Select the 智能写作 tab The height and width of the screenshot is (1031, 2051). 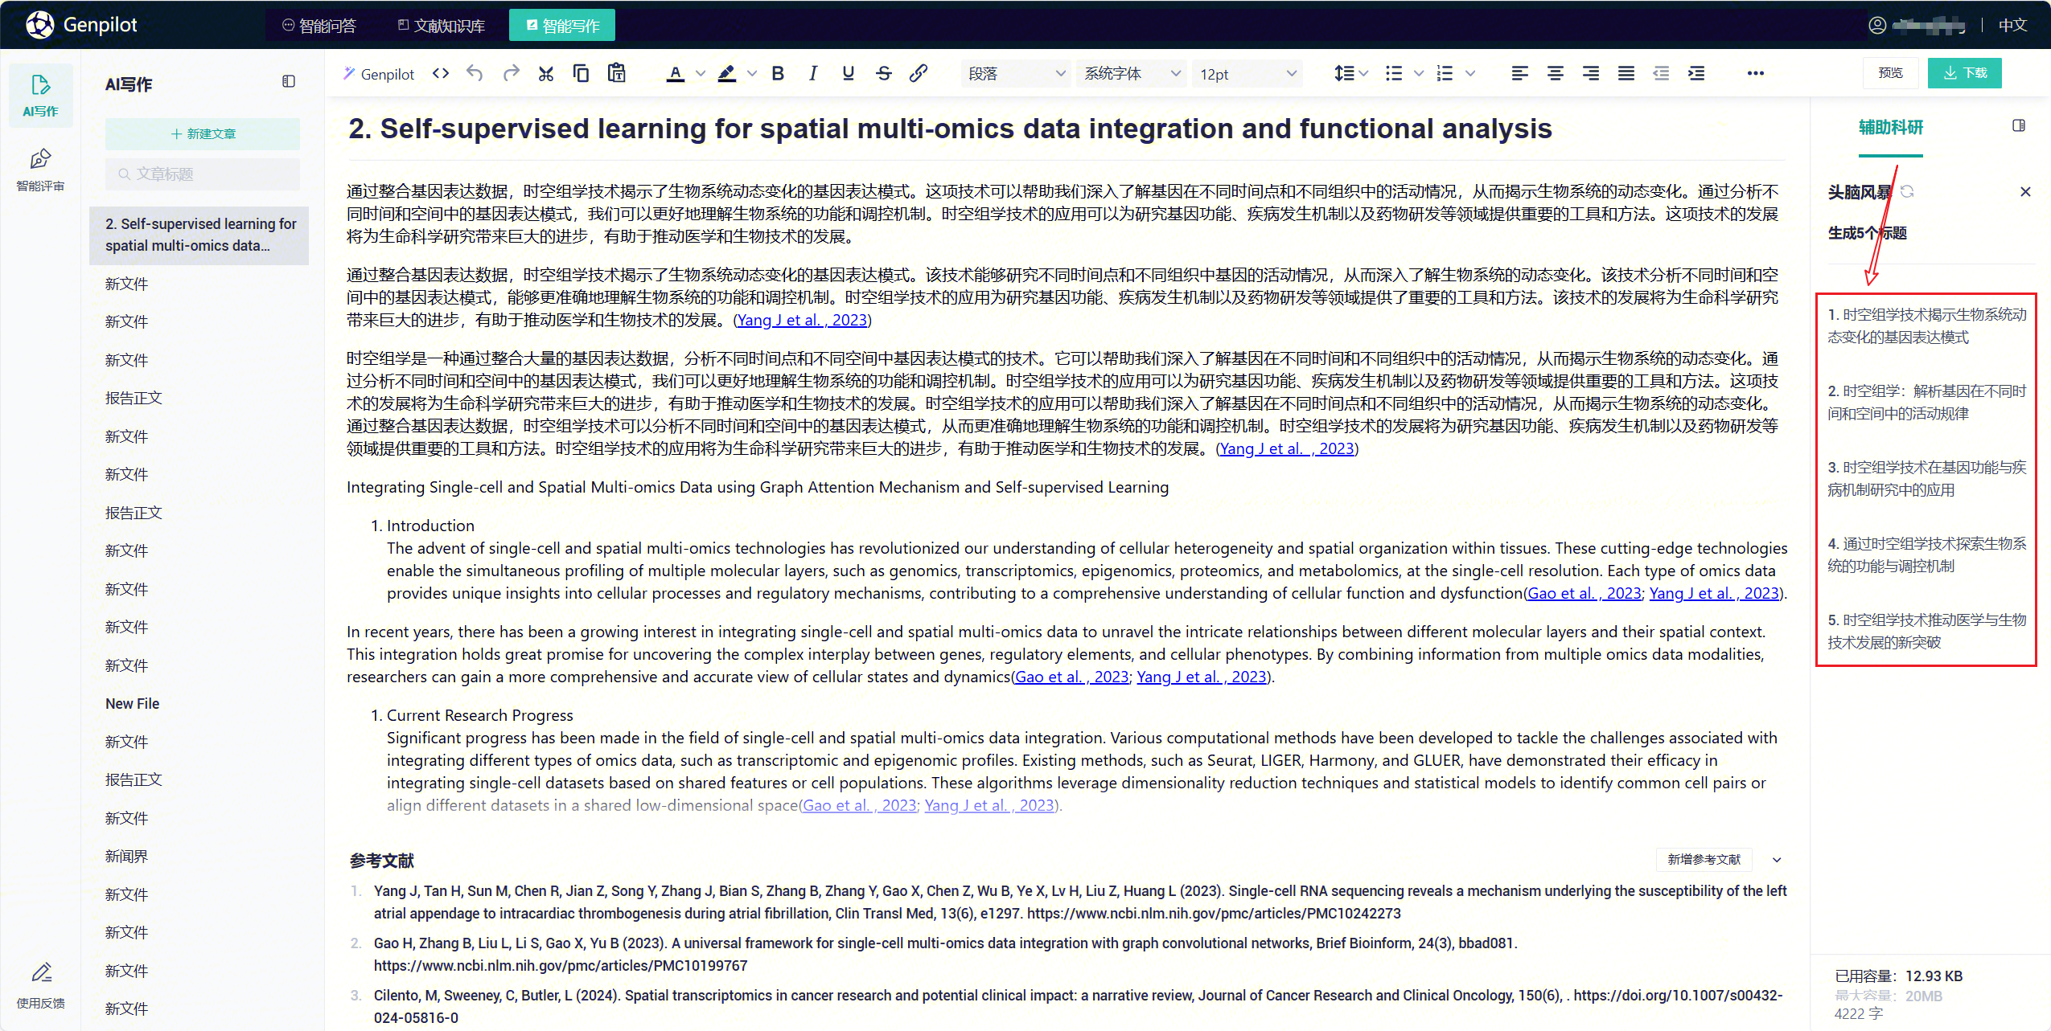[562, 26]
